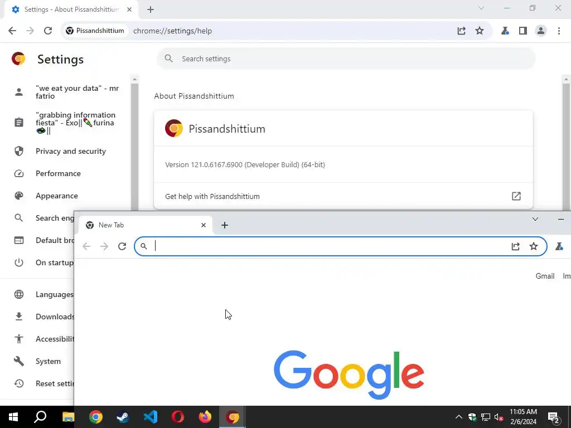Open Steam from the taskbar
Image resolution: width=571 pixels, height=428 pixels.
click(123, 417)
